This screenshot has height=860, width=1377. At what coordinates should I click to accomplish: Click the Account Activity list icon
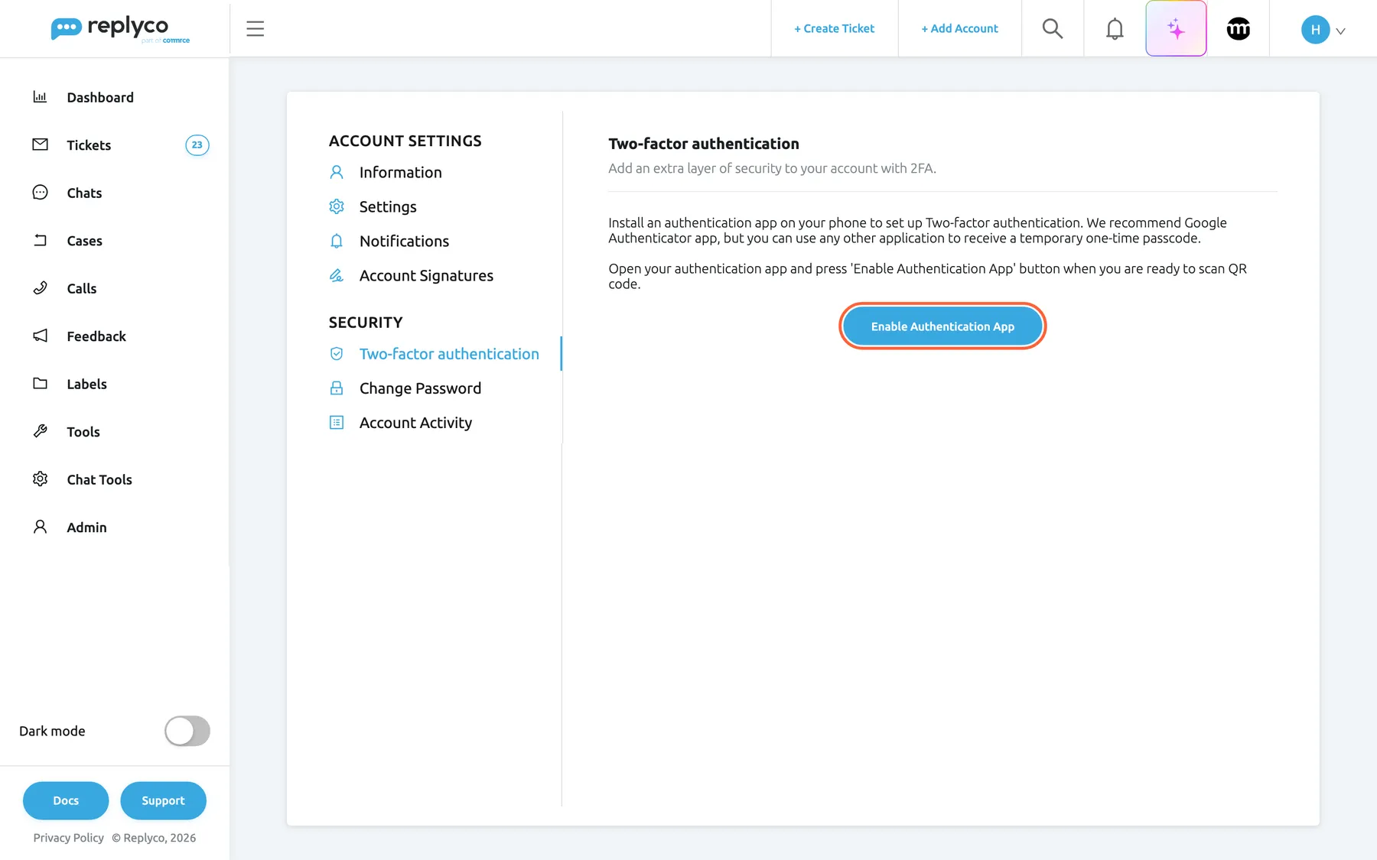[x=337, y=423]
